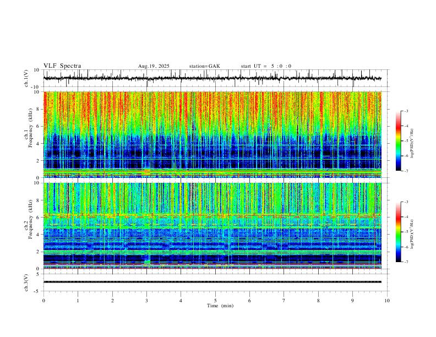Click the ch.1 'Frequency (kHz)' axis label
The image size is (436, 337).
click(x=30, y=128)
